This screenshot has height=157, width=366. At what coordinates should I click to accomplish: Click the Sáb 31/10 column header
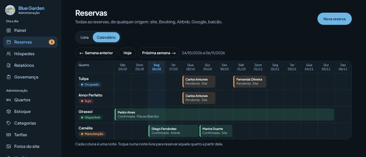point(241,67)
